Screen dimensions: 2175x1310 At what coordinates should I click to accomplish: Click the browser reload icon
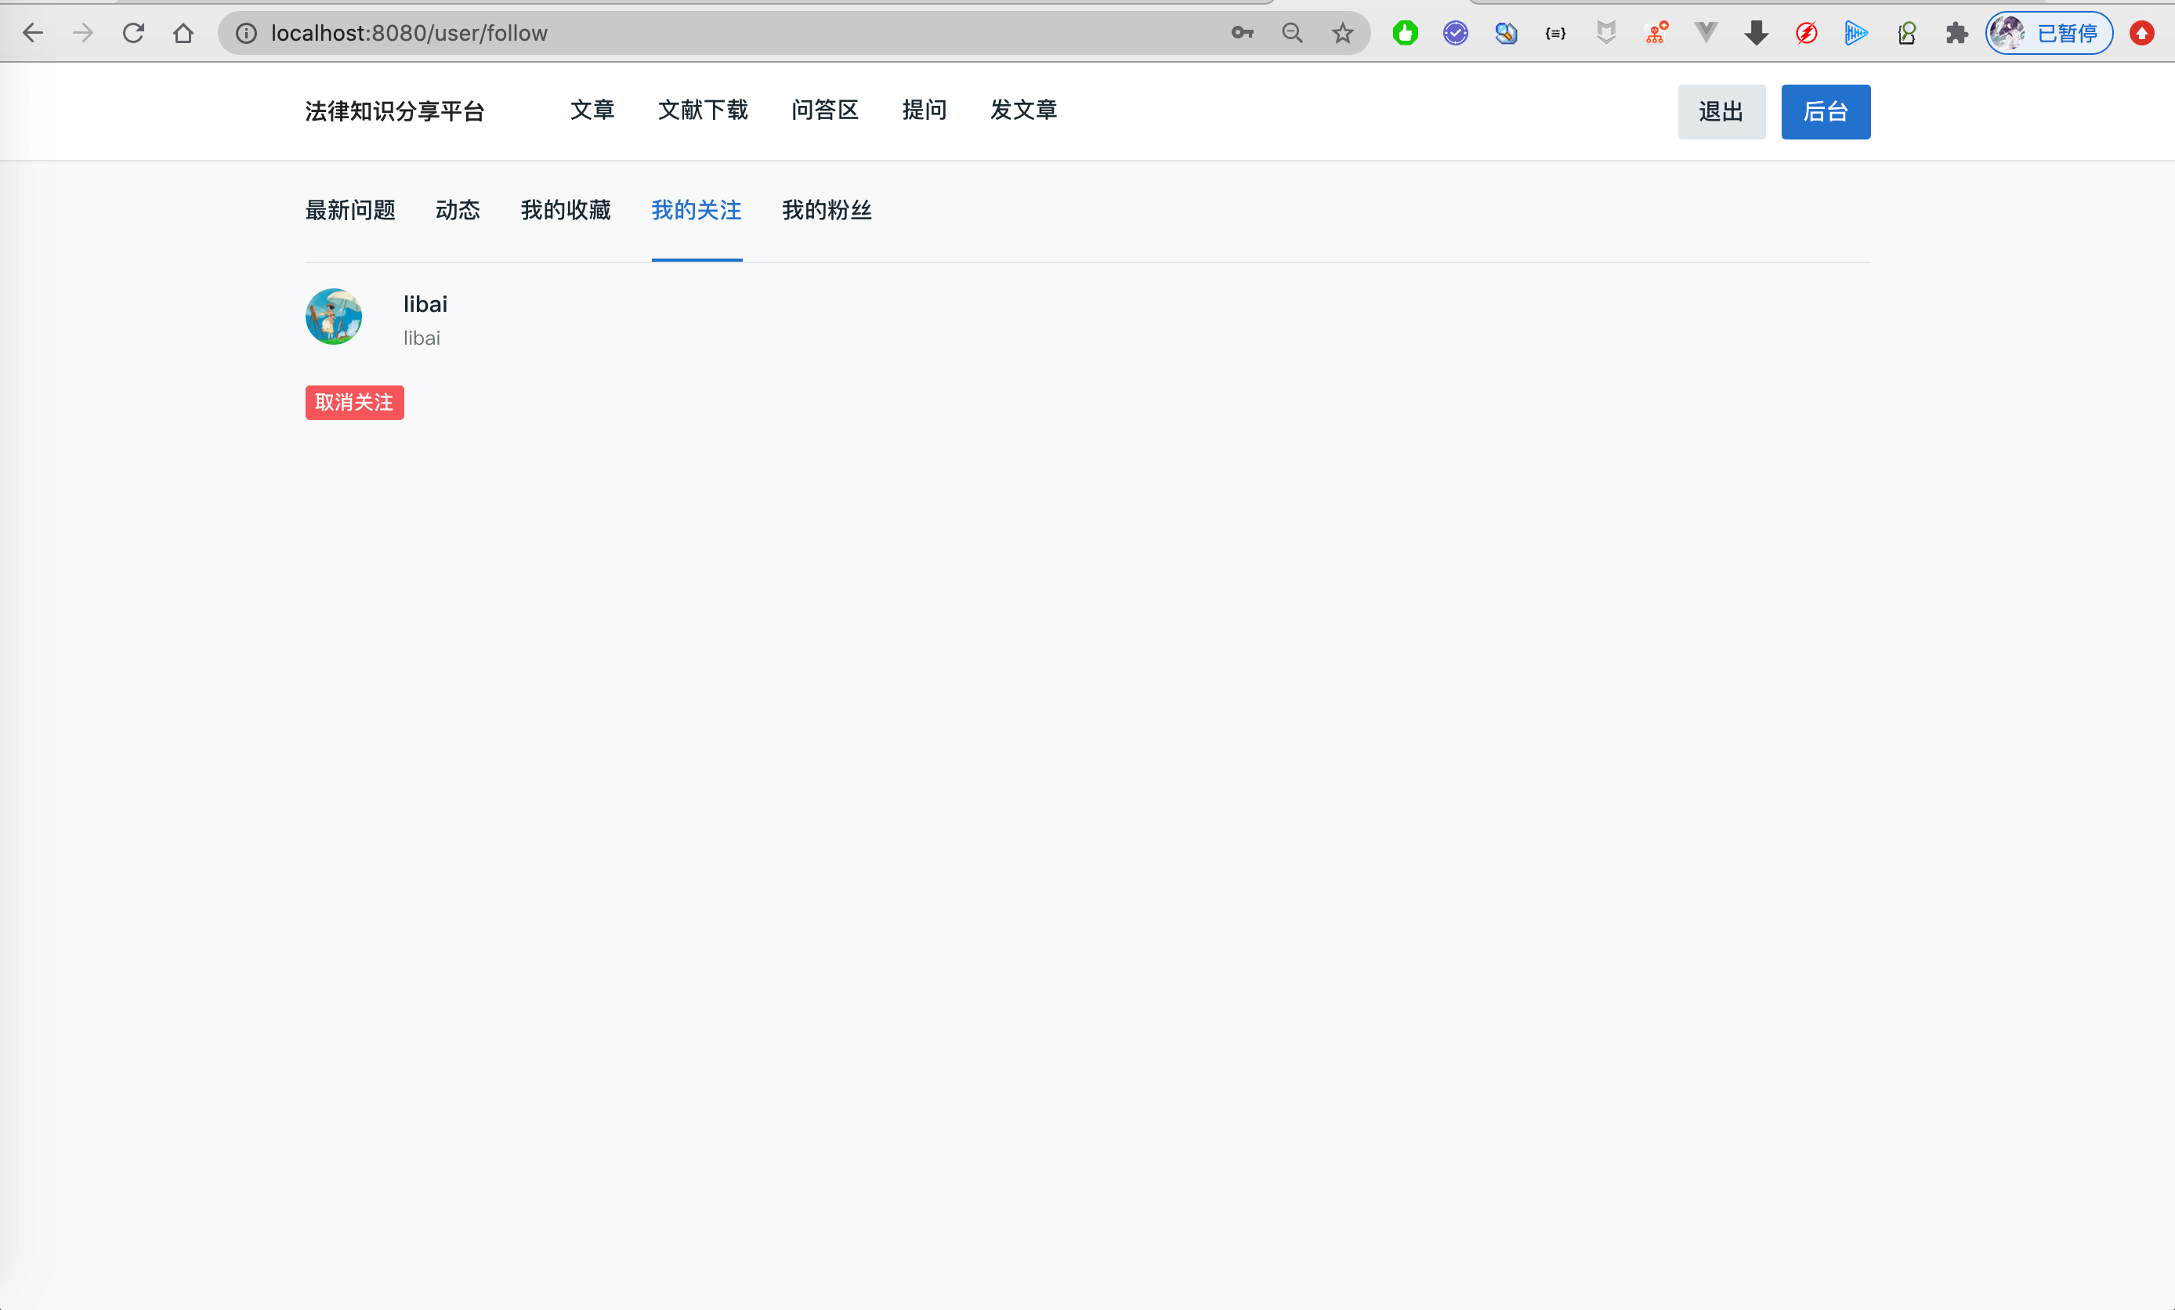tap(133, 34)
